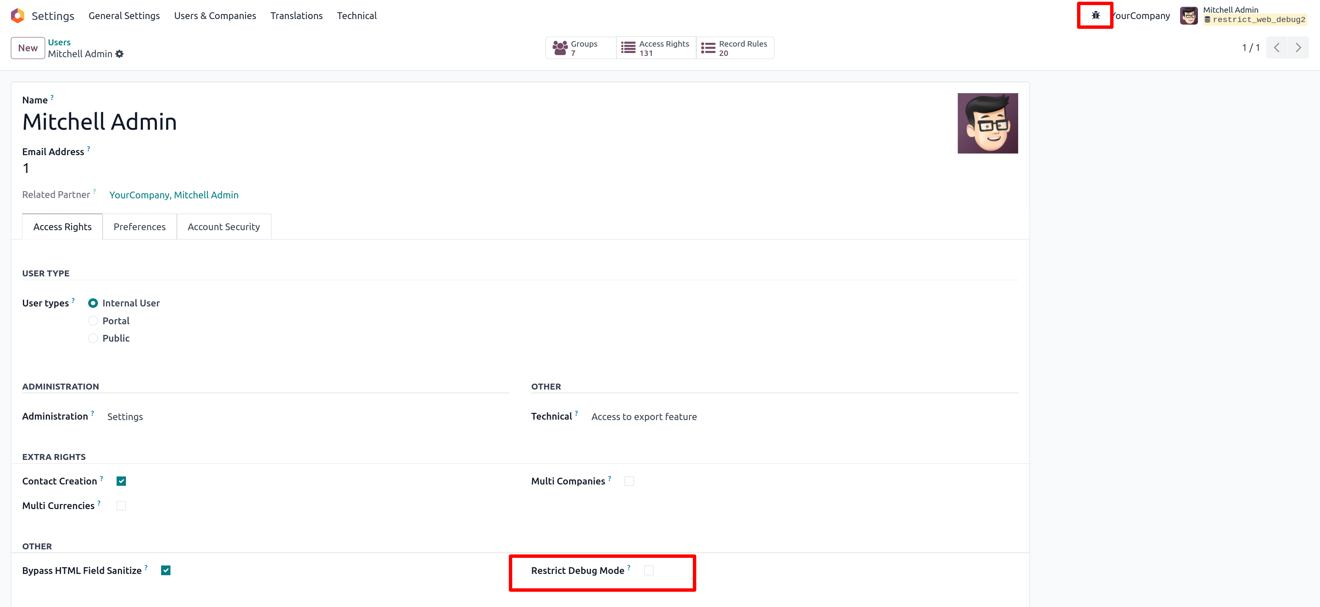Open the gear actions icon beside Mitchell Admin
This screenshot has height=607, width=1320.
tap(120, 54)
